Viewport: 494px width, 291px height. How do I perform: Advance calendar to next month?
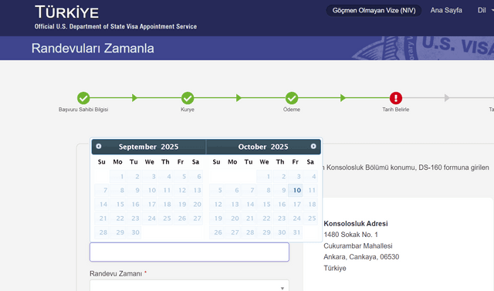click(x=313, y=146)
